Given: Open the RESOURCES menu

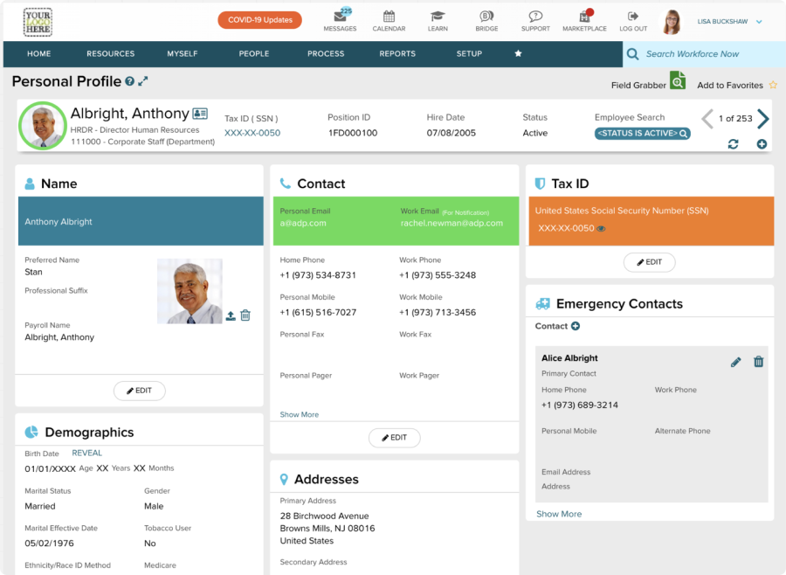Looking at the screenshot, I should (111, 53).
